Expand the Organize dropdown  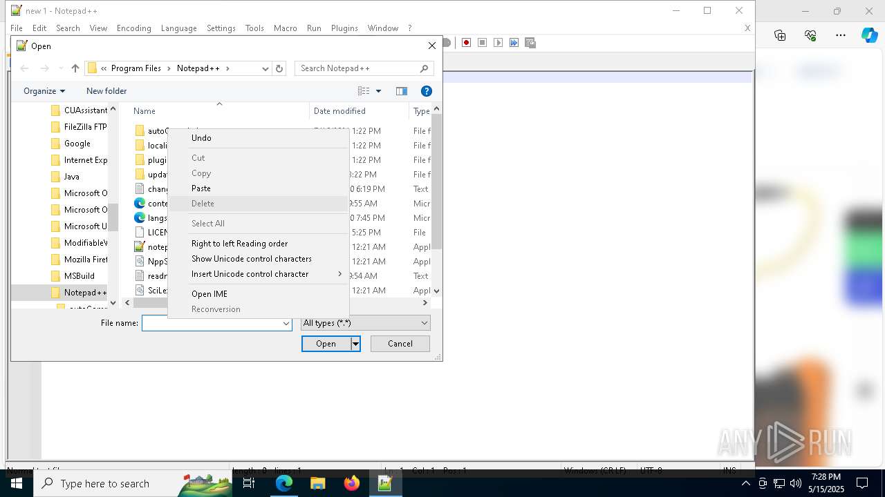coord(44,91)
